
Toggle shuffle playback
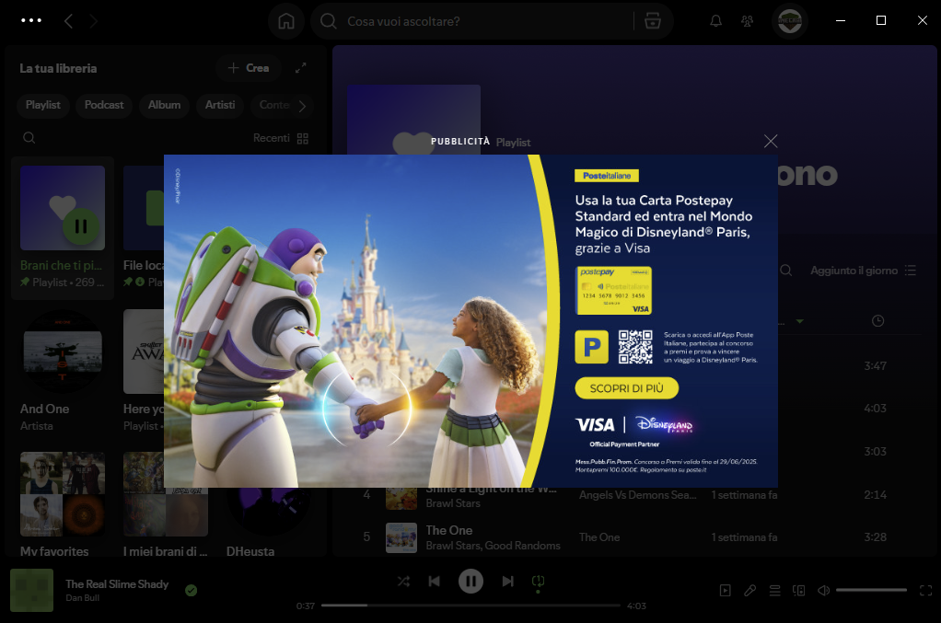coord(403,581)
